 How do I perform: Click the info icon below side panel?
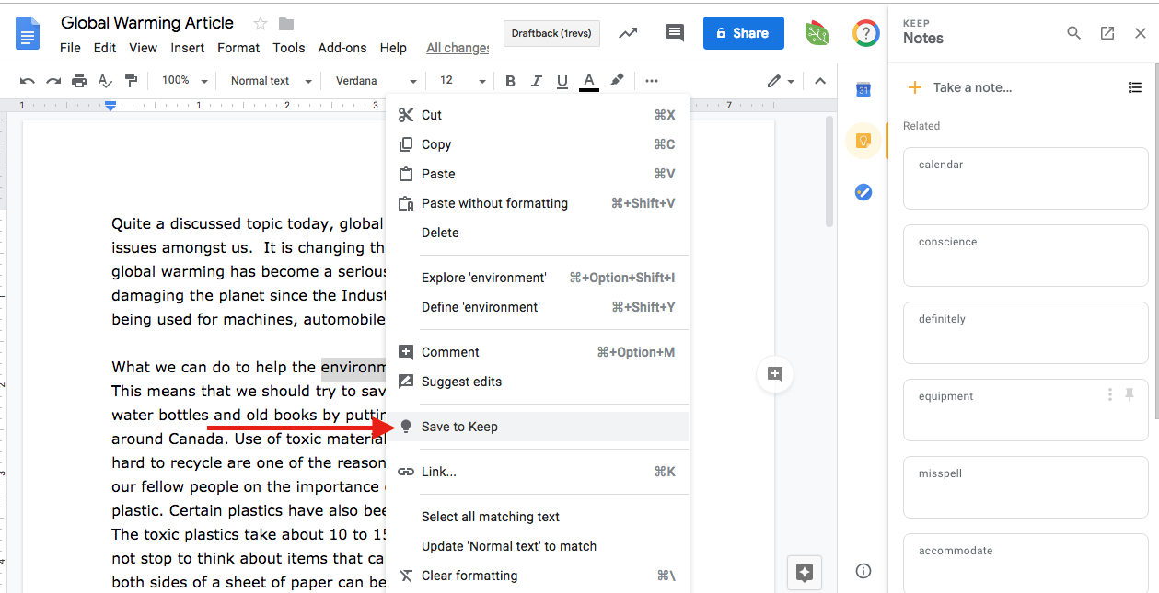pyautogui.click(x=863, y=571)
